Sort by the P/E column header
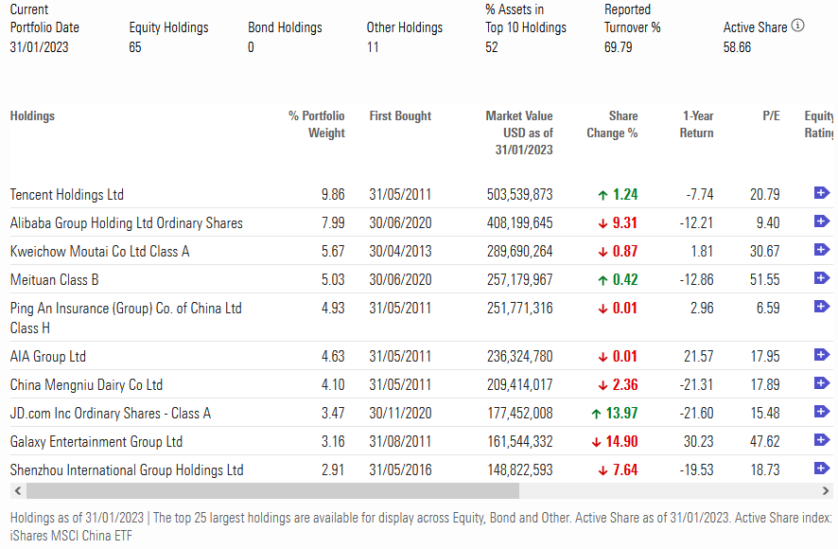This screenshot has height=549, width=838. (x=771, y=115)
